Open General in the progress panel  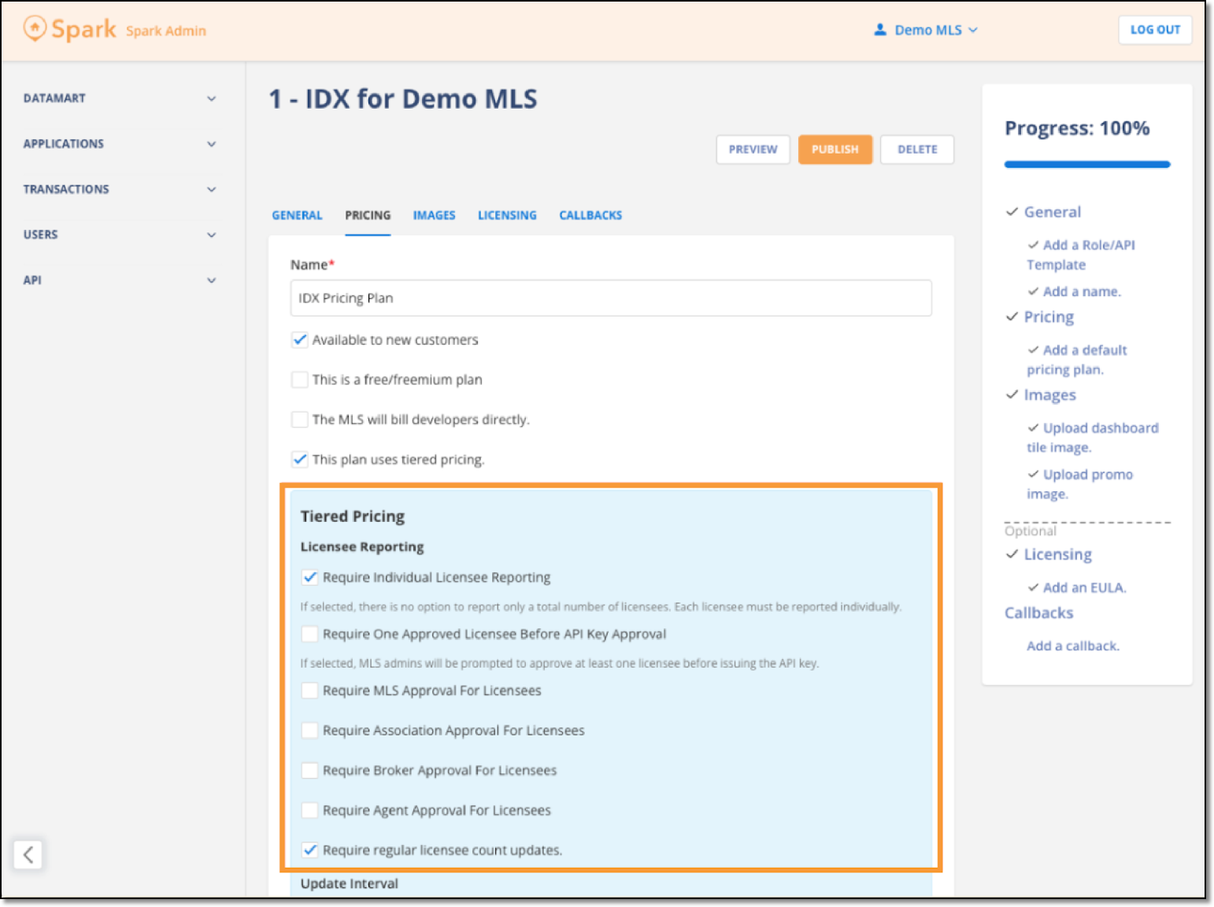(1052, 212)
